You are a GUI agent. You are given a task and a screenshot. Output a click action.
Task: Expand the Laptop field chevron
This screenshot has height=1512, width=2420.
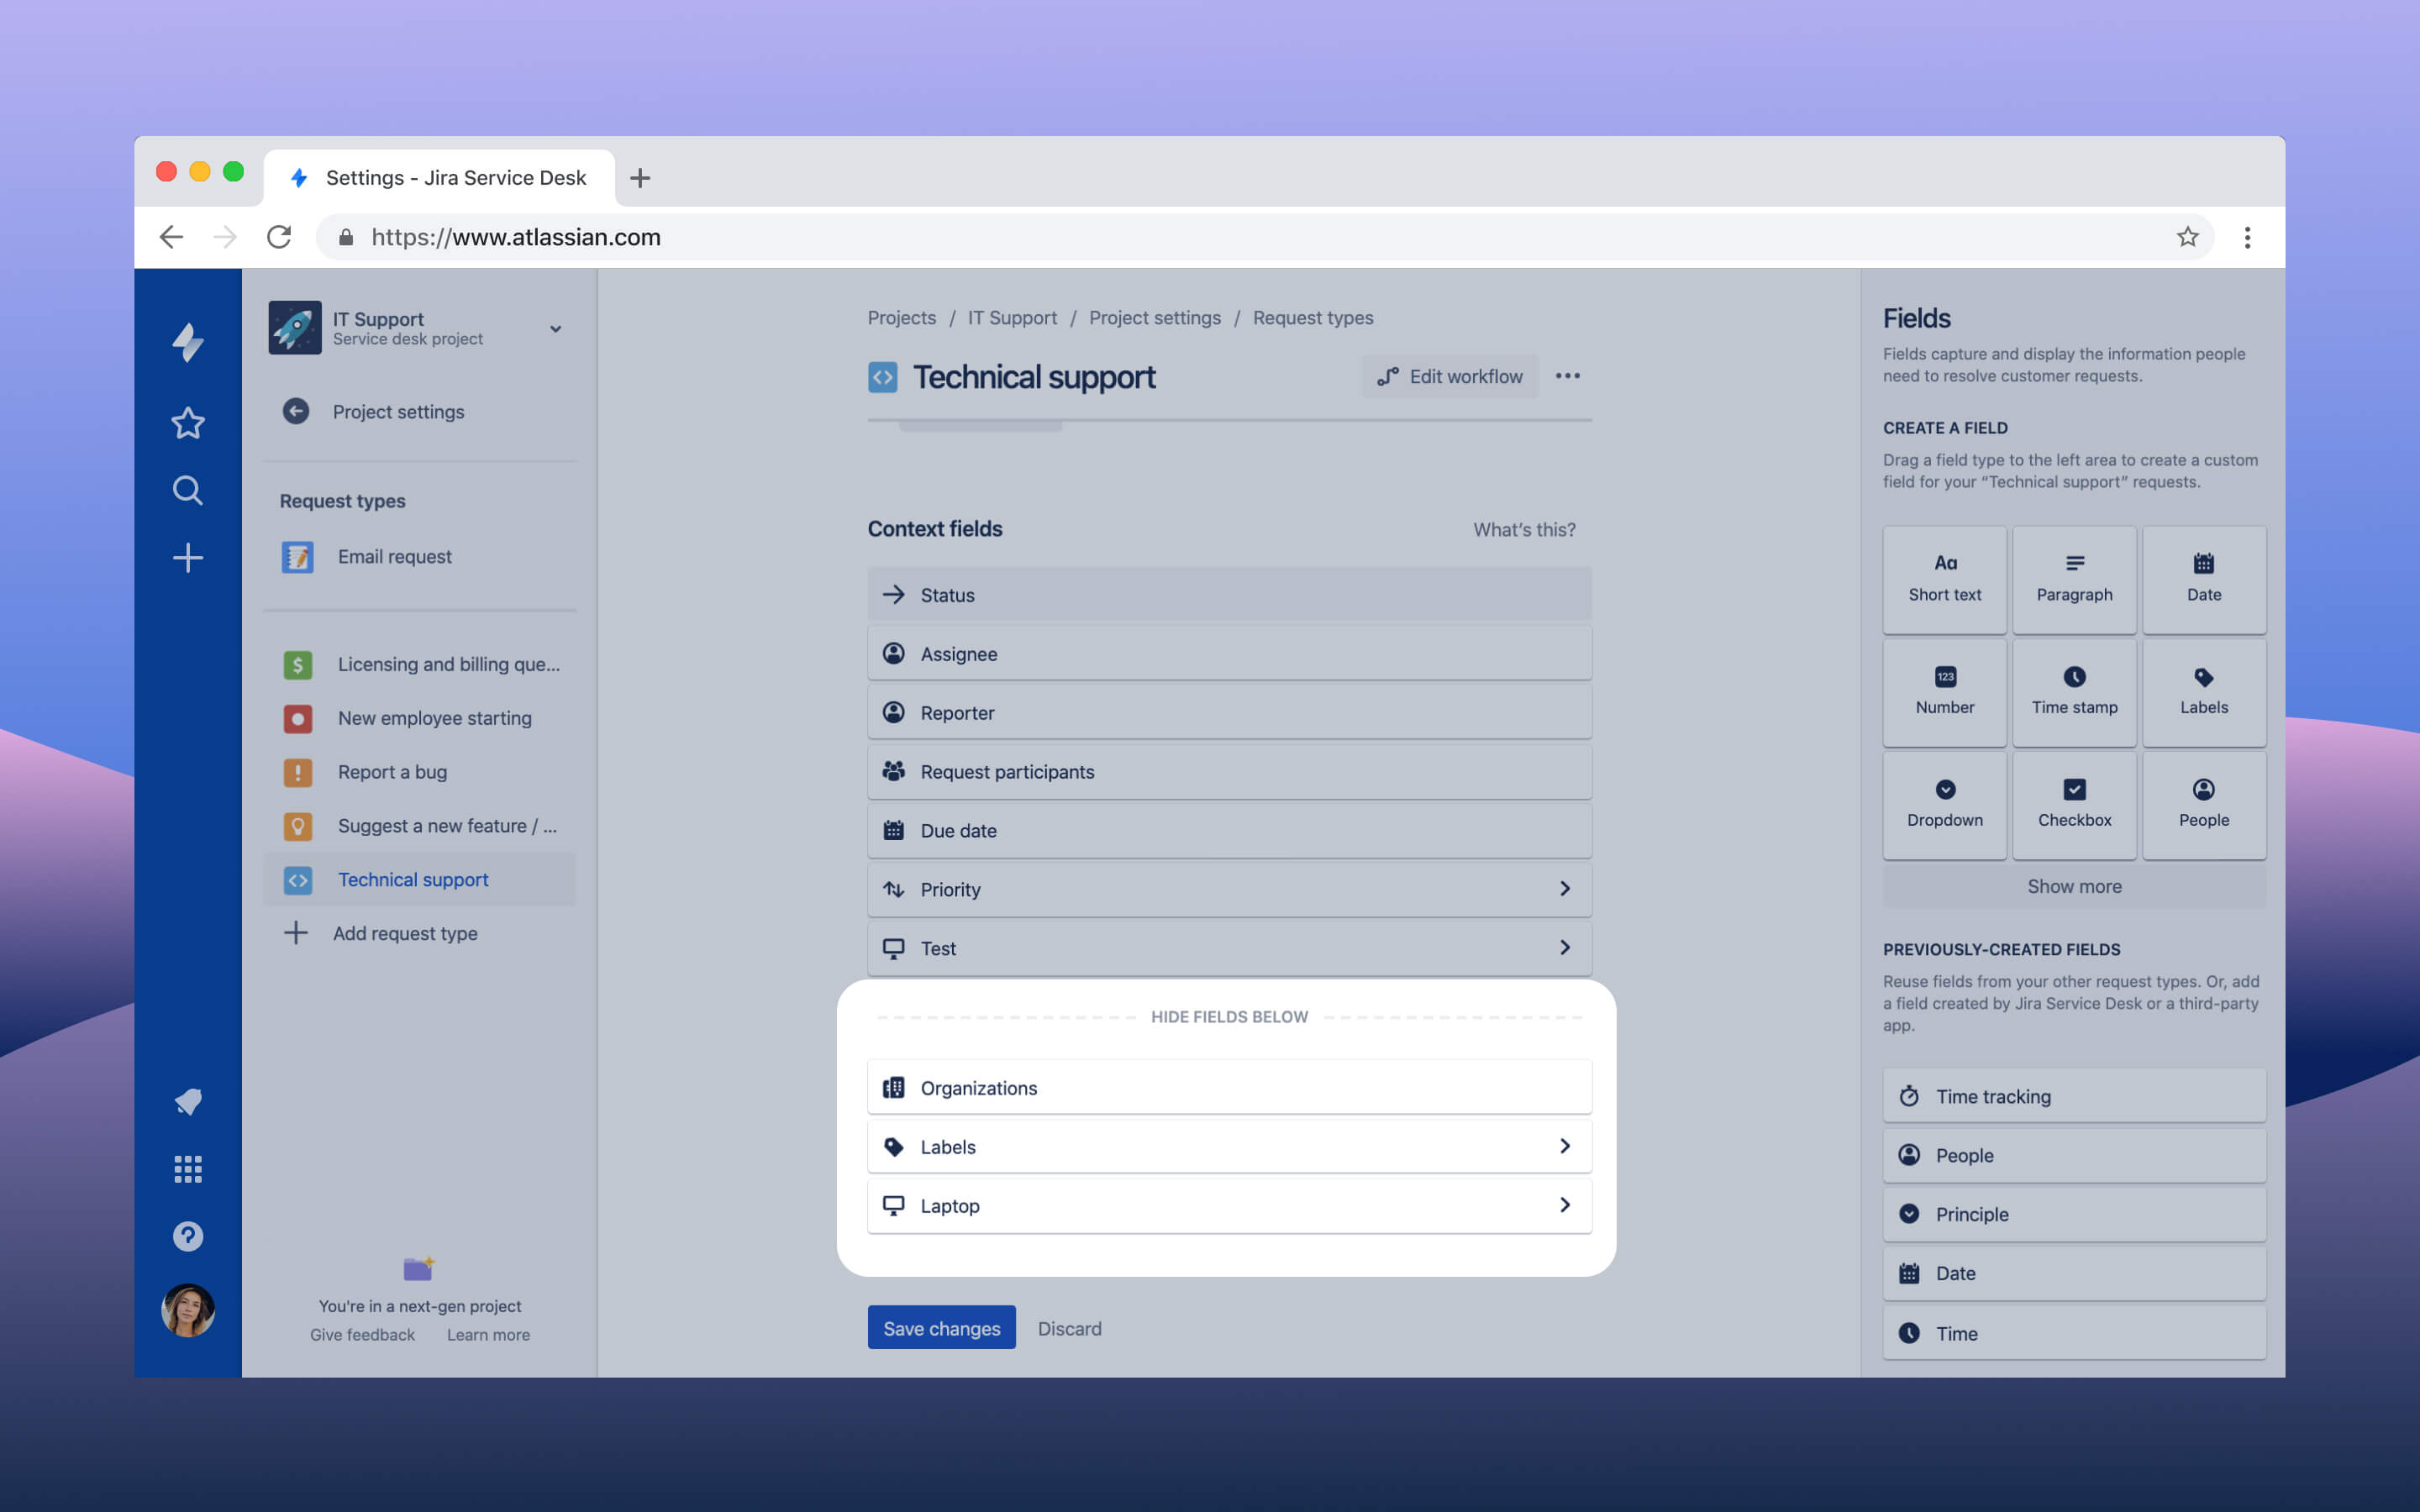(1565, 1205)
